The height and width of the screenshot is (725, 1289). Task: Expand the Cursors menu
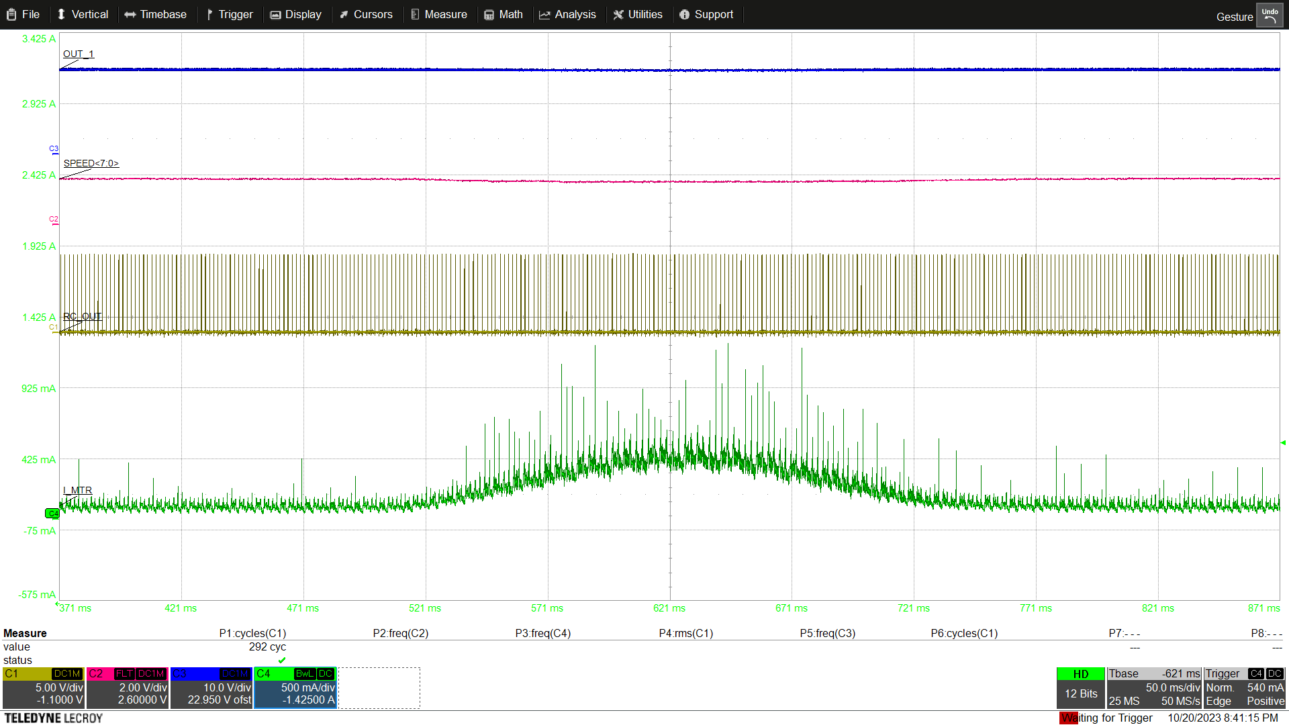pos(366,14)
